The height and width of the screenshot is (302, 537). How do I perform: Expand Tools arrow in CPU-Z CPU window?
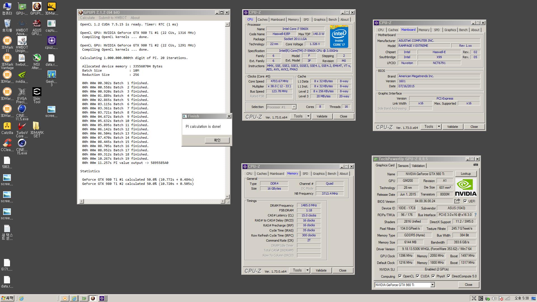308,116
